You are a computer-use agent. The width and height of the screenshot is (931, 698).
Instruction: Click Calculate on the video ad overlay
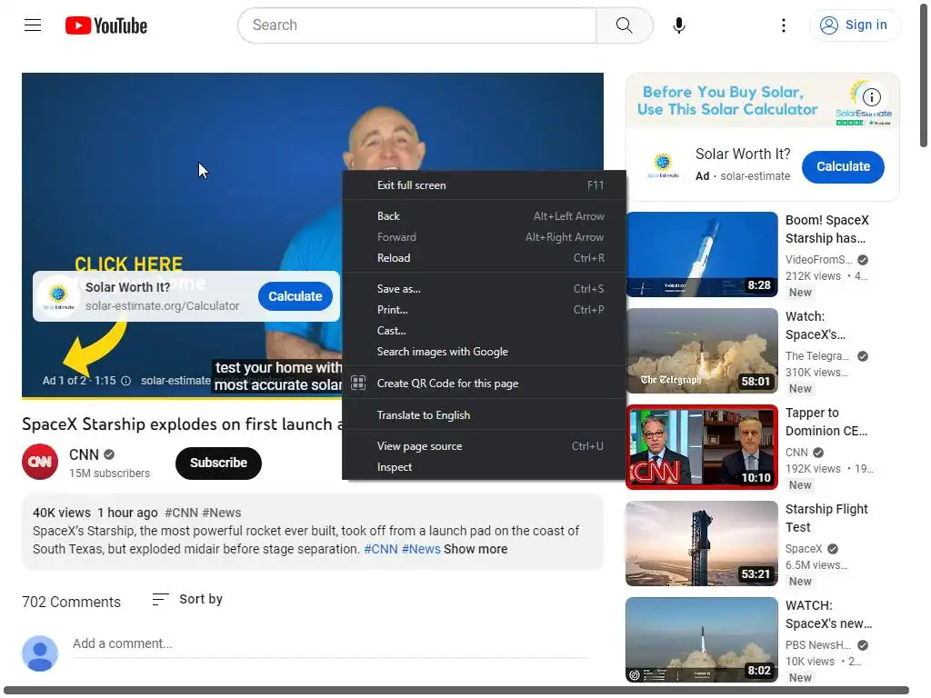(295, 296)
